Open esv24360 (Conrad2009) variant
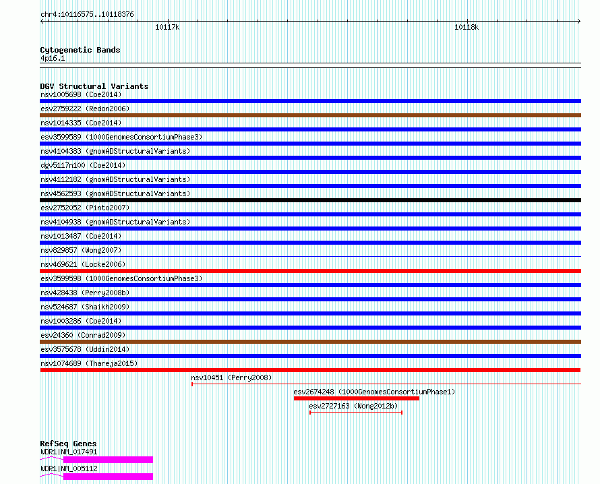Image resolution: width=600 pixels, height=484 pixels. 83,335
